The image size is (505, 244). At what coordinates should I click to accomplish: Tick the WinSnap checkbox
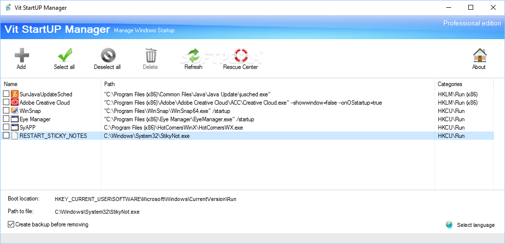click(6, 111)
